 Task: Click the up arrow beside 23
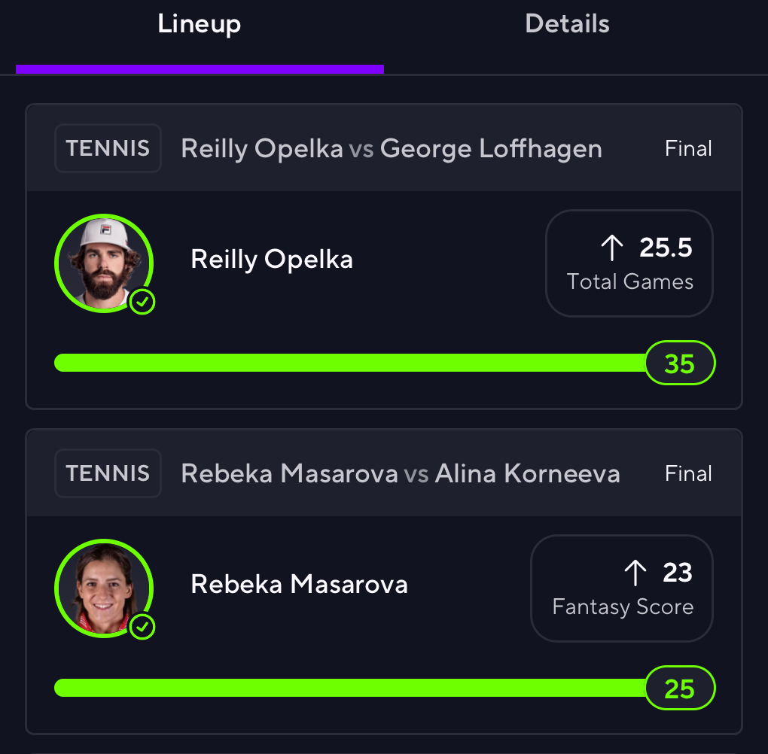[635, 573]
